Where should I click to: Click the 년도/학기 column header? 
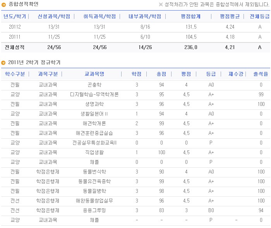[15, 17]
